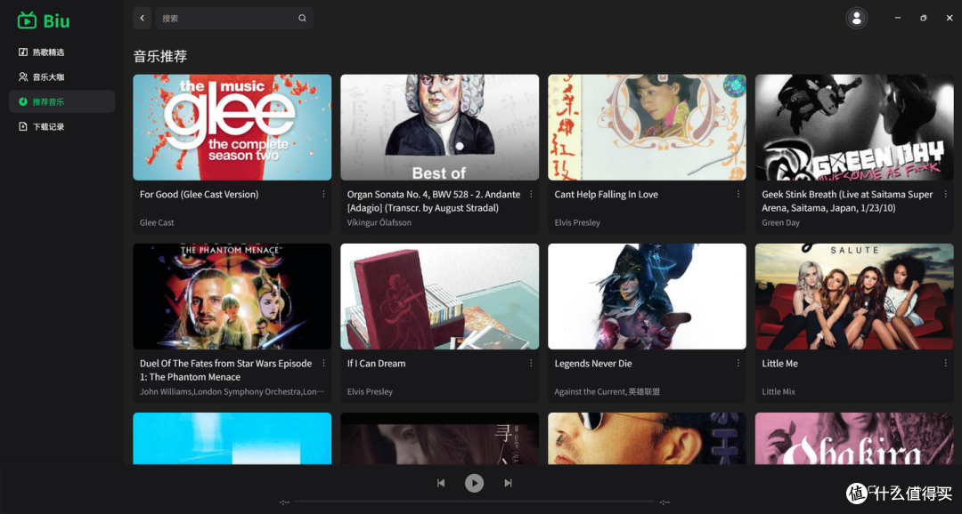The image size is (962, 514).
Task: Select the 推荐音乐 sidebar item
Action: [x=61, y=101]
